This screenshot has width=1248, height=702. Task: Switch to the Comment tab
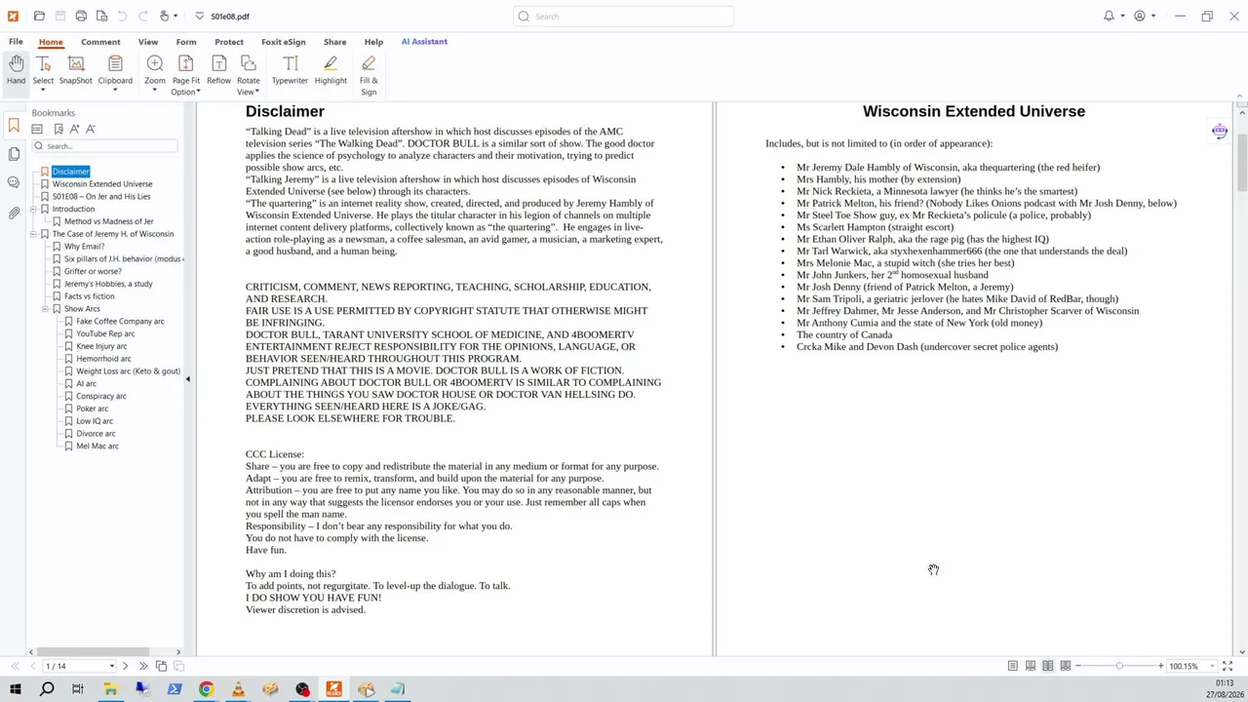click(100, 42)
